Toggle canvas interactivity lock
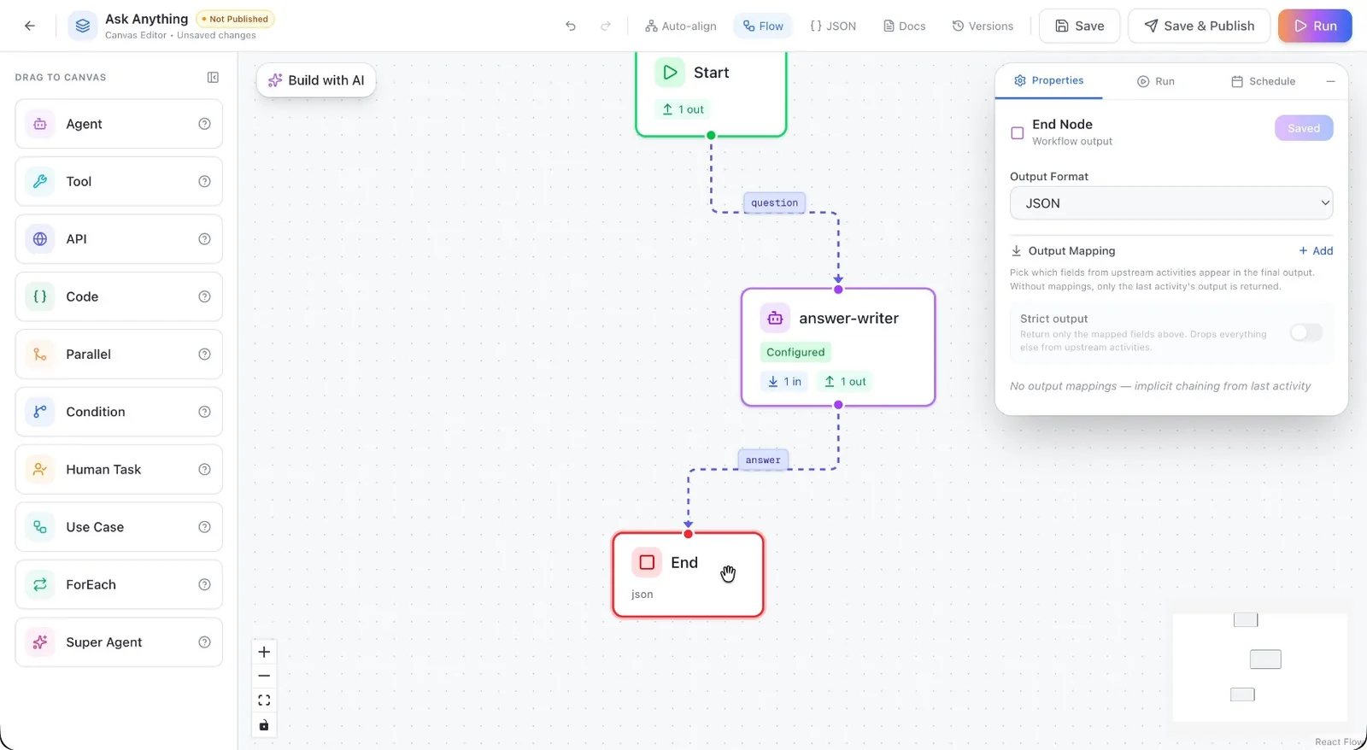The width and height of the screenshot is (1367, 750). (264, 725)
